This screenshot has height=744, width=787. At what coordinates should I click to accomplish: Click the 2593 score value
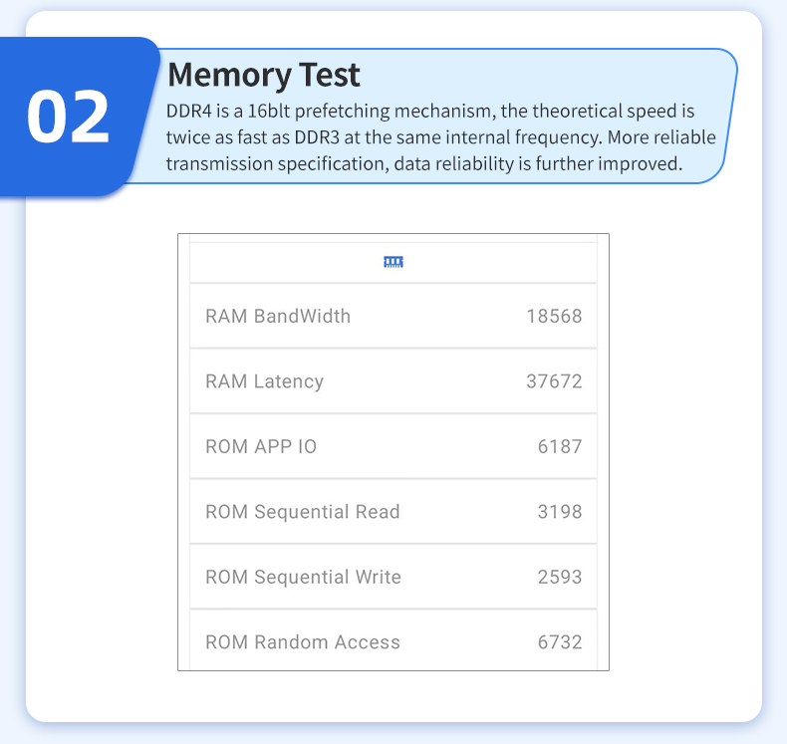560,578
